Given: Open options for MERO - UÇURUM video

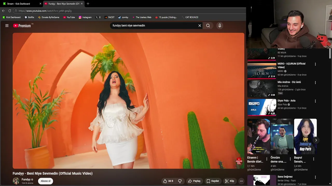Looking at the screenshot, I should pos(315,64).
